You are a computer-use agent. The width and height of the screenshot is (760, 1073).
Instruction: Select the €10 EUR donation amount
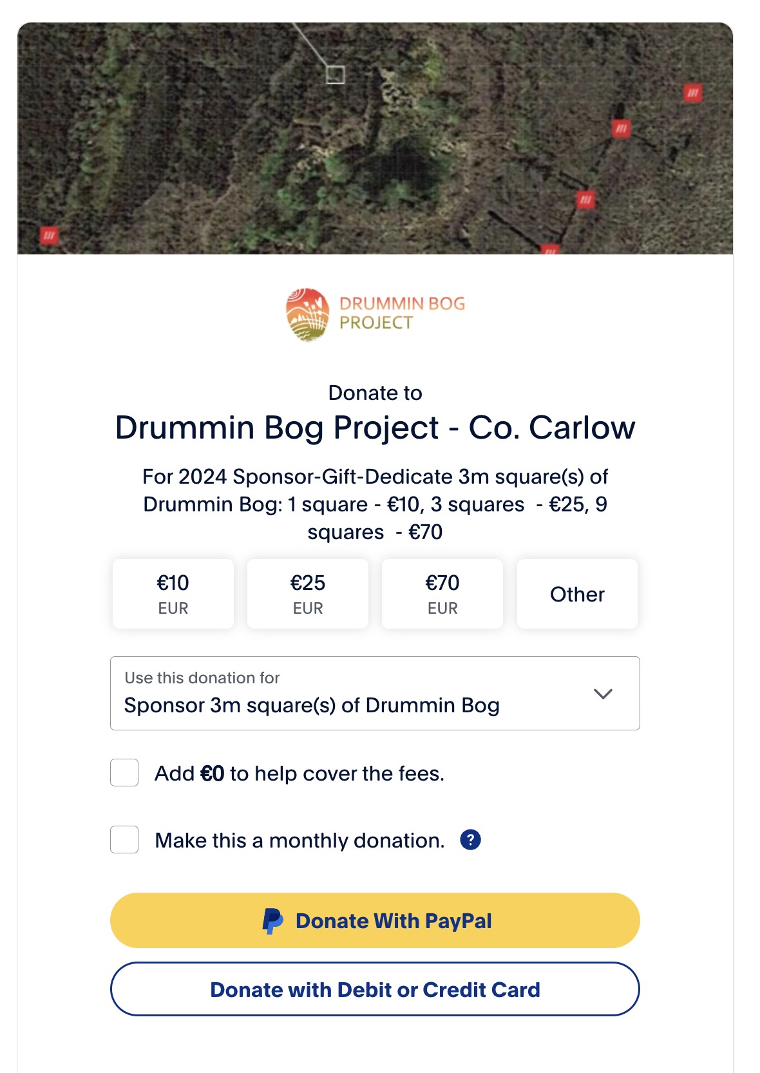point(173,594)
